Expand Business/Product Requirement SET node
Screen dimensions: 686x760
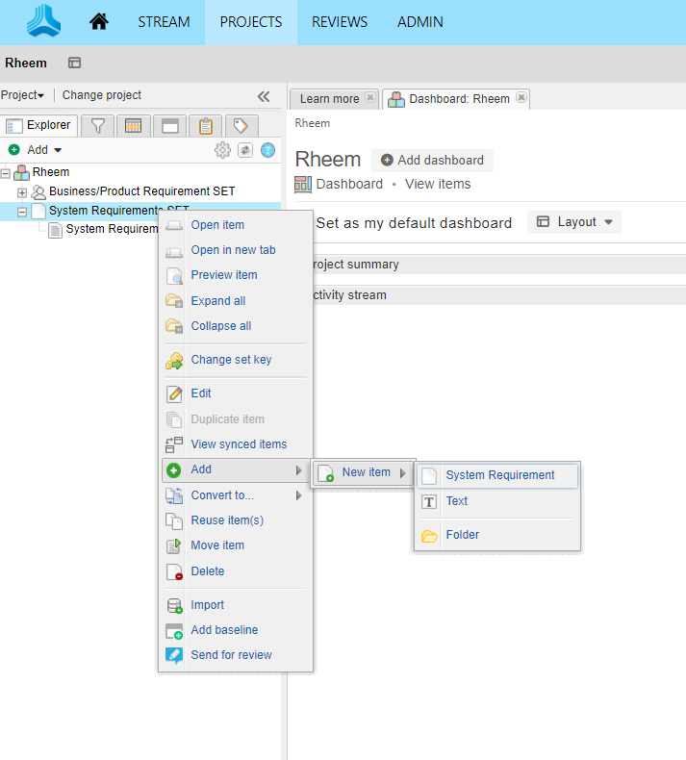coord(22,192)
